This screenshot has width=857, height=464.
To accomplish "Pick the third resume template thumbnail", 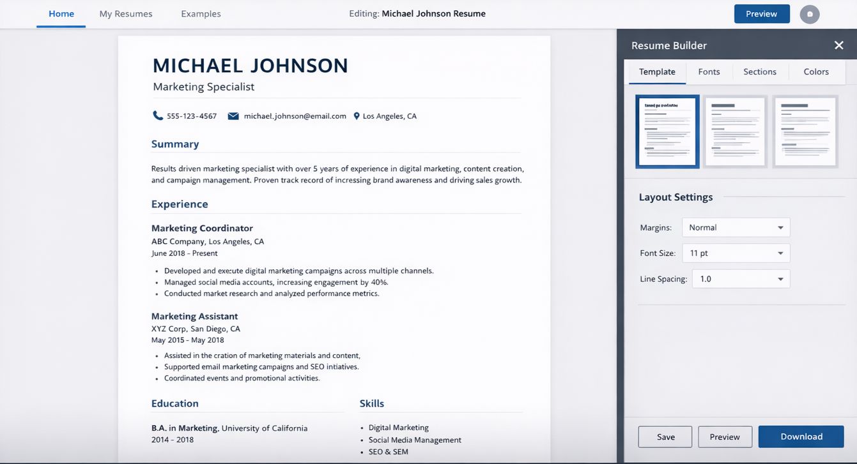I will tap(805, 131).
